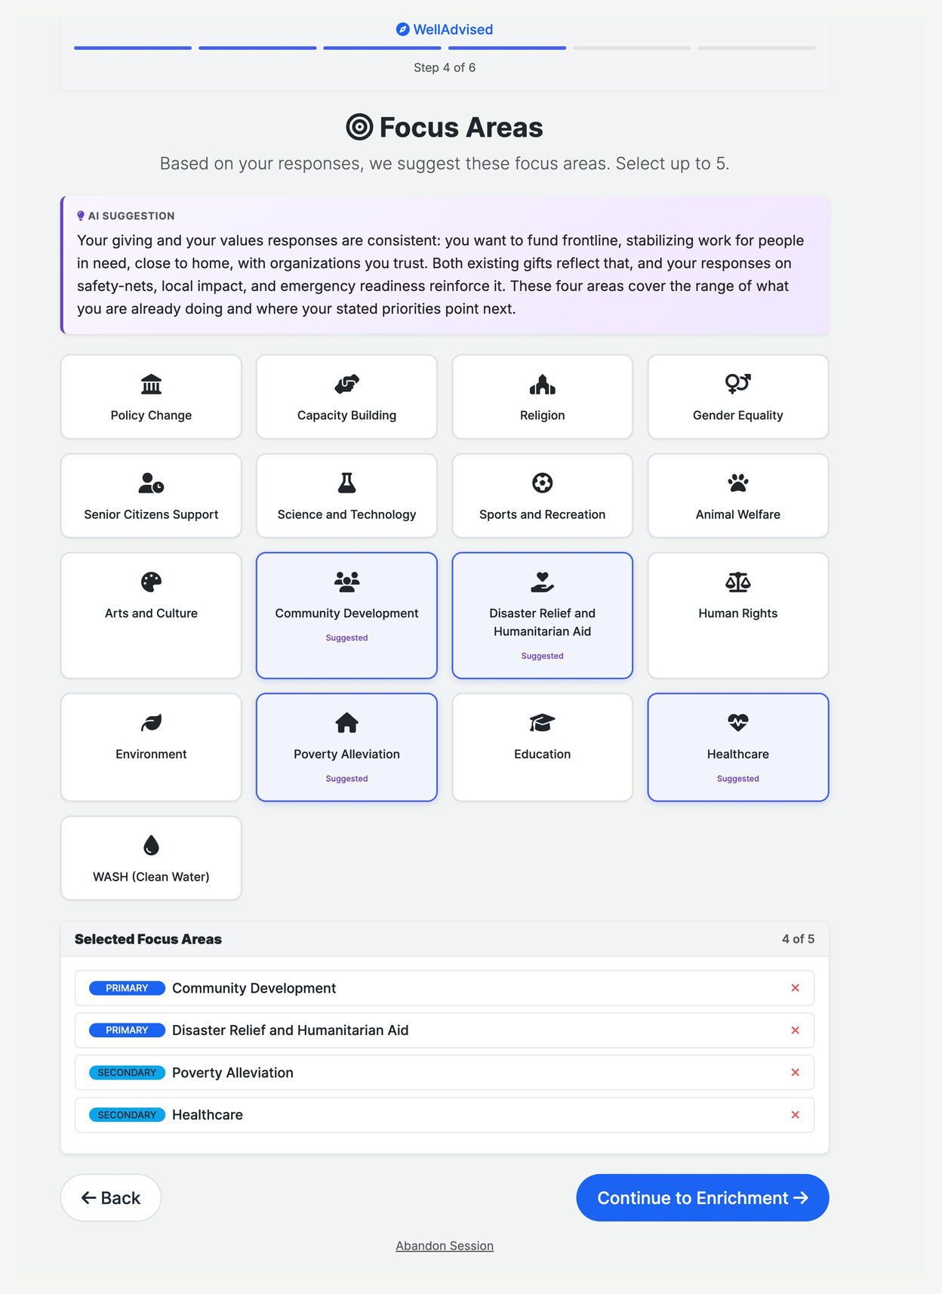Click the Poverty Alleviation house icon
This screenshot has height=1294, width=942.
pos(346,723)
